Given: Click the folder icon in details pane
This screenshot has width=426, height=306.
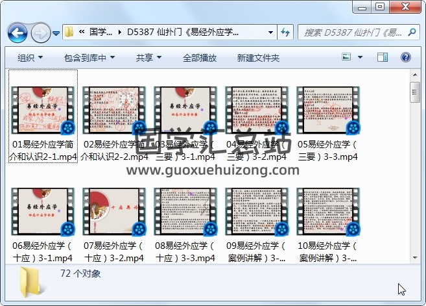Looking at the screenshot, I should (31, 282).
